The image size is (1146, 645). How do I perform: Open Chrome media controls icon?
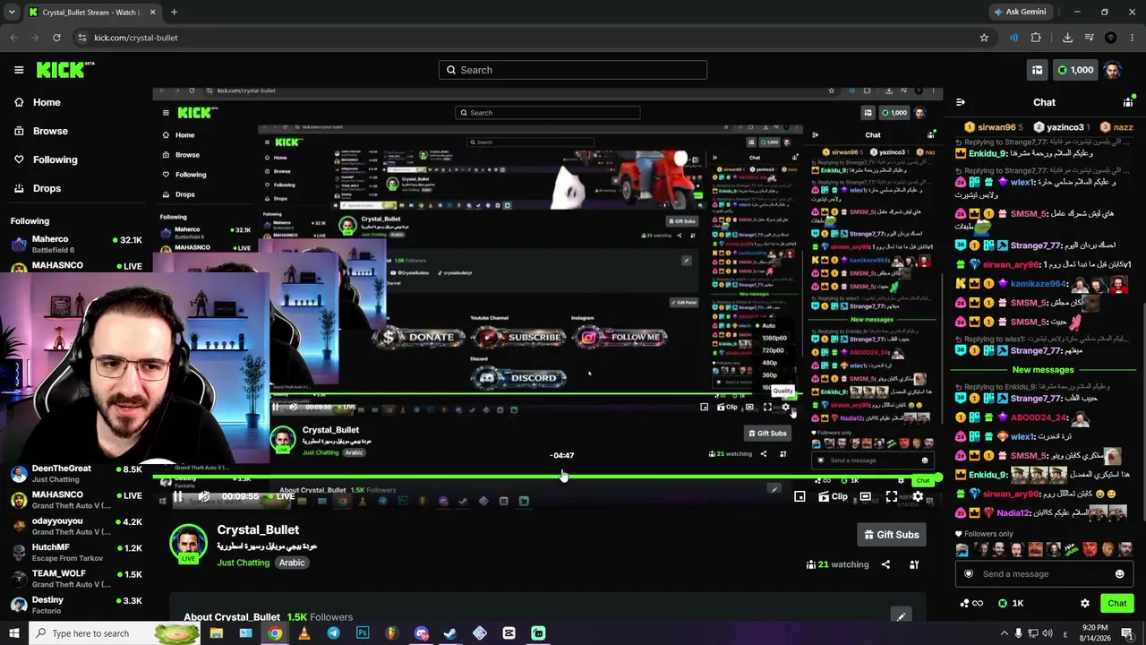1090,38
